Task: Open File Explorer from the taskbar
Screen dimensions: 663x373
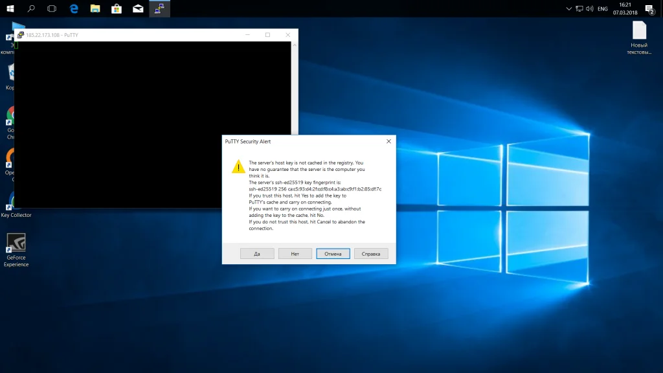Action: click(x=95, y=8)
